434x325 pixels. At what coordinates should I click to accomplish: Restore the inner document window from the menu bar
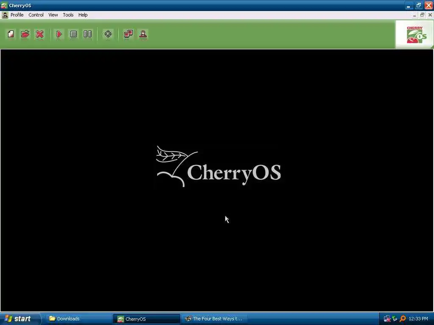pos(422,15)
